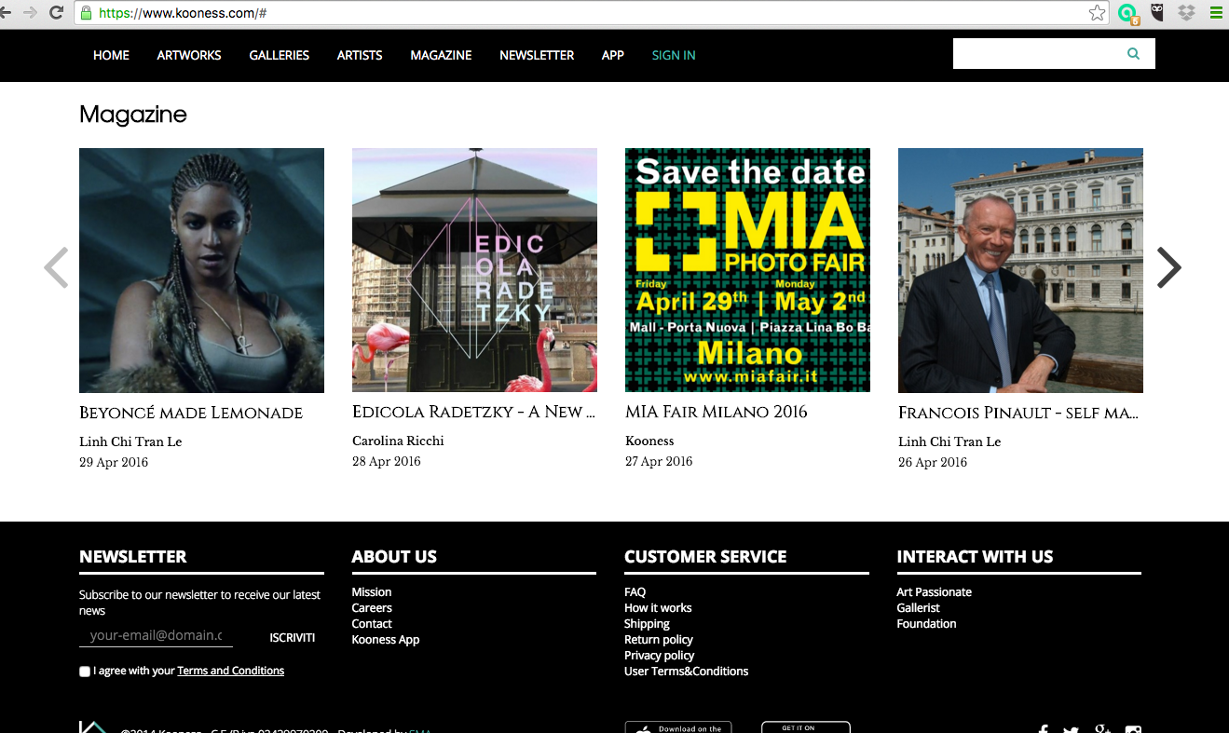1229x733 pixels.
Task: Open the MIA Photo Fair thumbnail
Action: pos(747,270)
